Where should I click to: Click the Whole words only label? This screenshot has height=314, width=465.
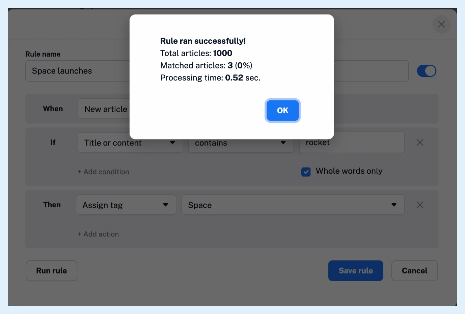[x=349, y=171]
